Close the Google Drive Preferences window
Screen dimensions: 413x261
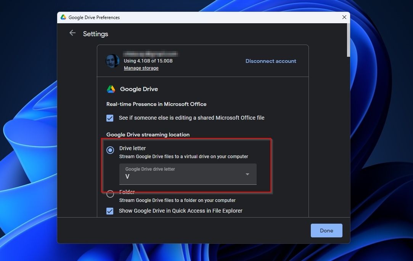point(344,17)
